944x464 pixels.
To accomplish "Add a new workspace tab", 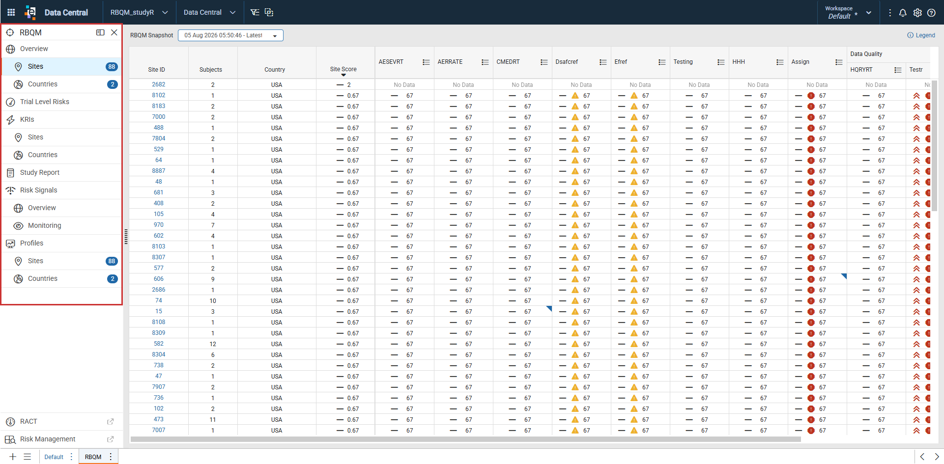I will coord(13,457).
